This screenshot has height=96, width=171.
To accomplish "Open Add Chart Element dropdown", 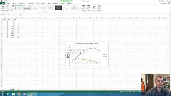I will point(3,8).
